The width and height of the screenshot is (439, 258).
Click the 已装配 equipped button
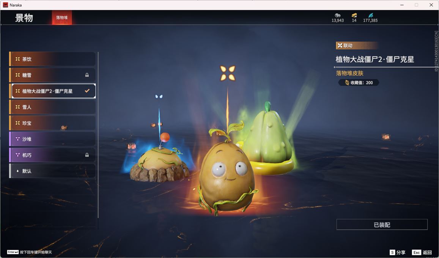coord(382,224)
